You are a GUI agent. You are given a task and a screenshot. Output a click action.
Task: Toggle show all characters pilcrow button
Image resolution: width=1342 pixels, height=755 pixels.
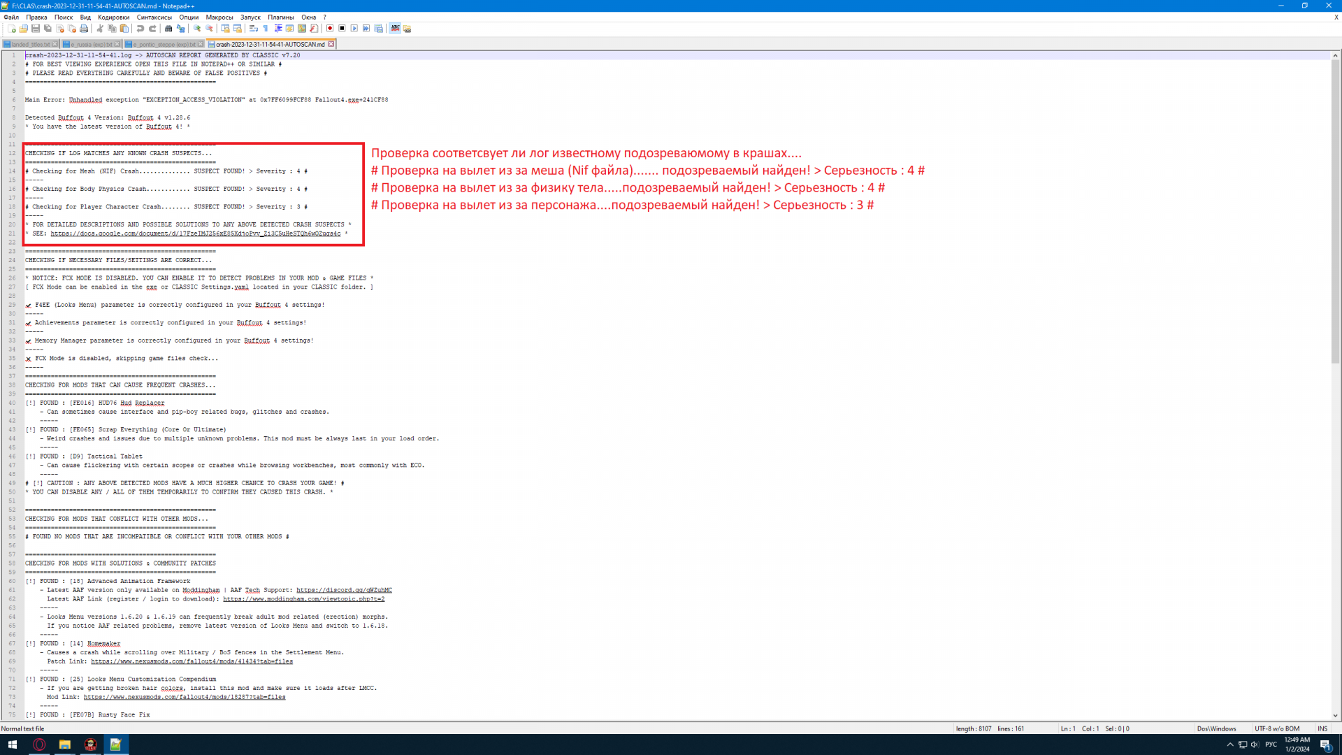pyautogui.click(x=266, y=29)
